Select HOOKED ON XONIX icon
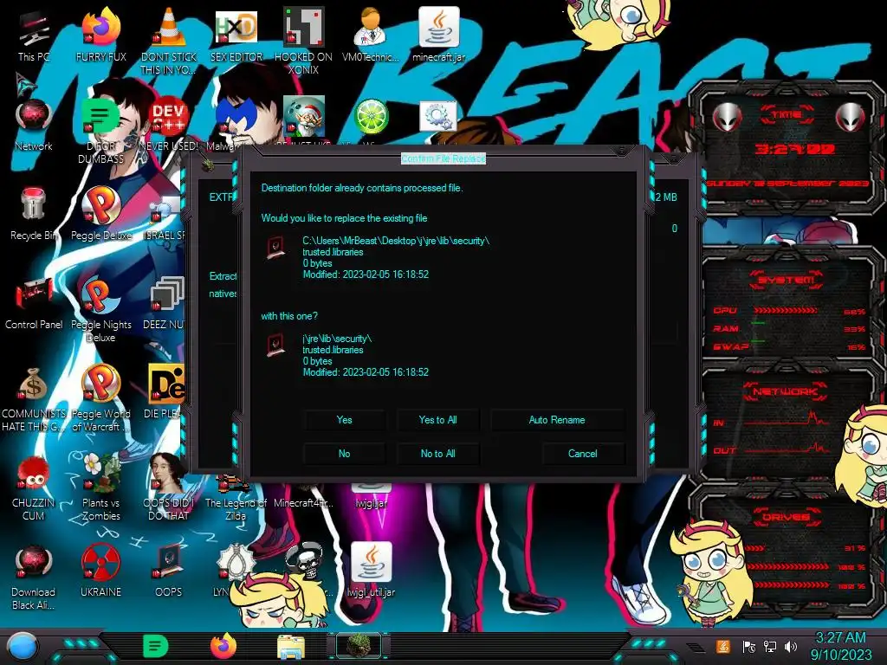The image size is (887, 665). tap(304, 41)
